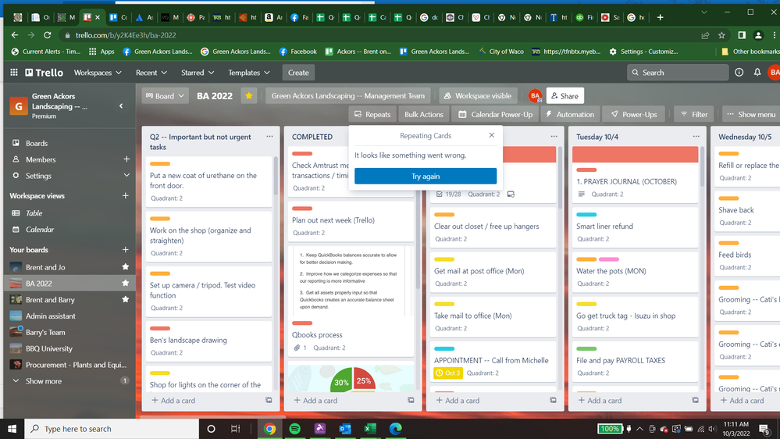780x439 pixels.
Task: Open Excel from the taskbar
Action: click(369, 429)
